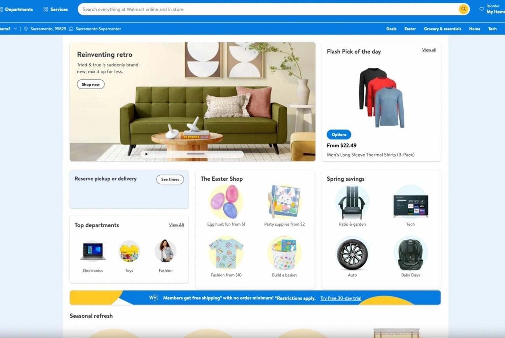
Task: Click See times for pickup or delivery
Action: click(170, 179)
